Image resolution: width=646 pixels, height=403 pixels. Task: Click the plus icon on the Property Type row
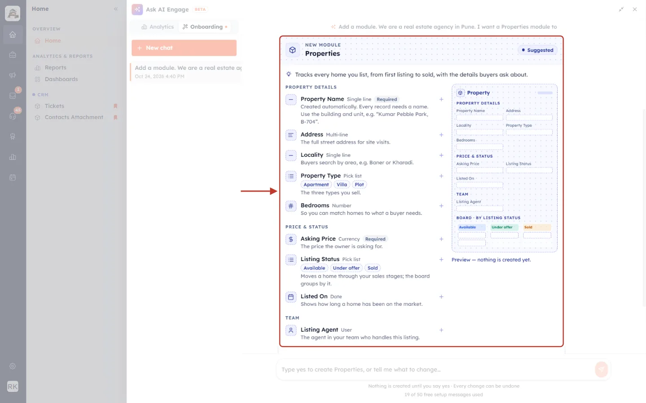(441, 176)
